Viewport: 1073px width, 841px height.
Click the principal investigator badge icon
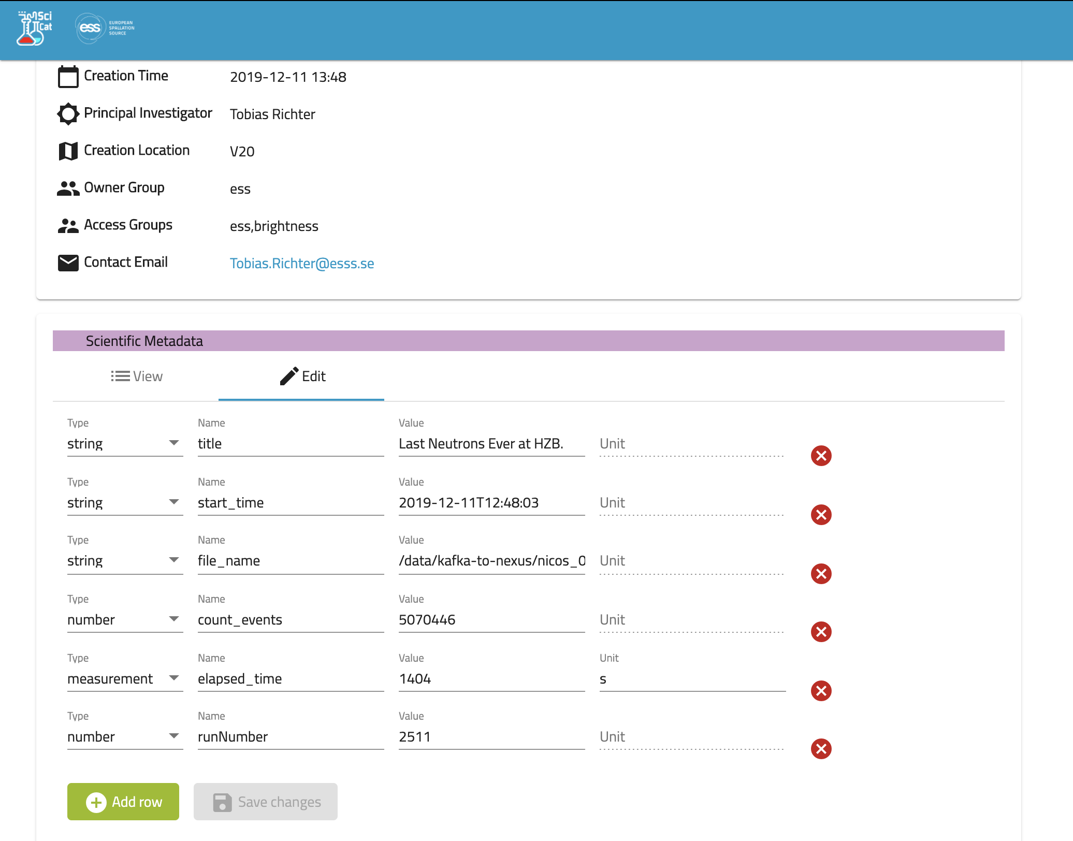(x=67, y=114)
